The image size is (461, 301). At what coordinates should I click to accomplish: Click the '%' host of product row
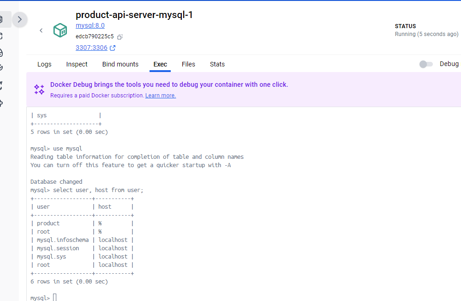100,223
